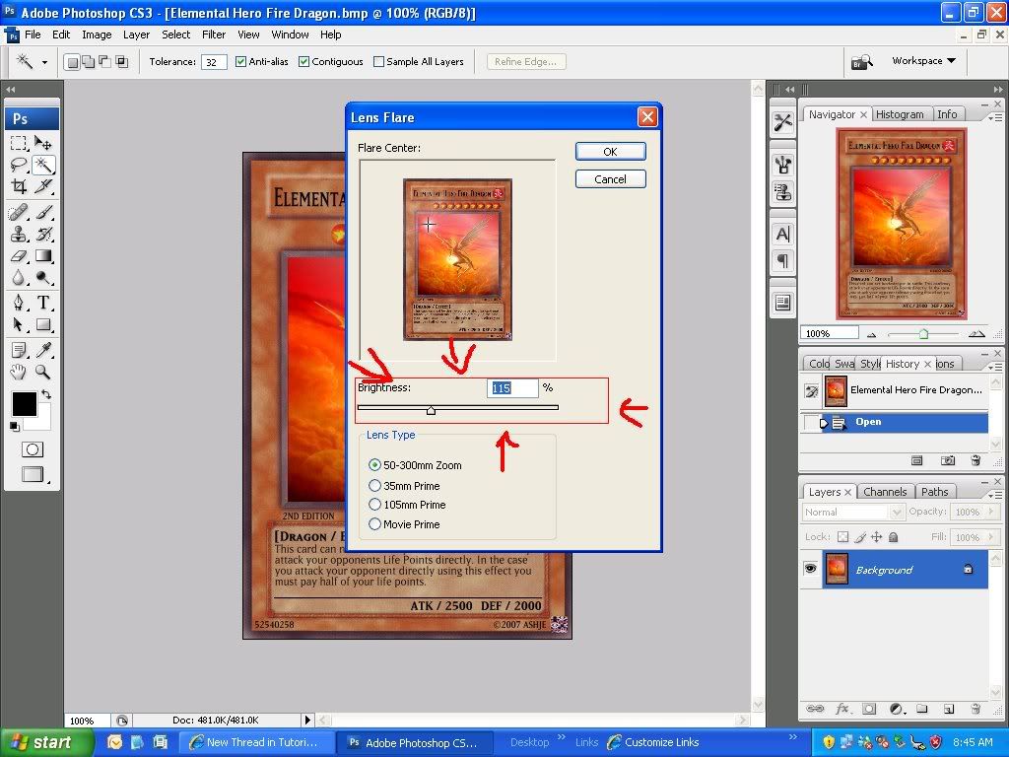
Task: Open the layer blend mode Normal dropdown
Action: [853, 513]
